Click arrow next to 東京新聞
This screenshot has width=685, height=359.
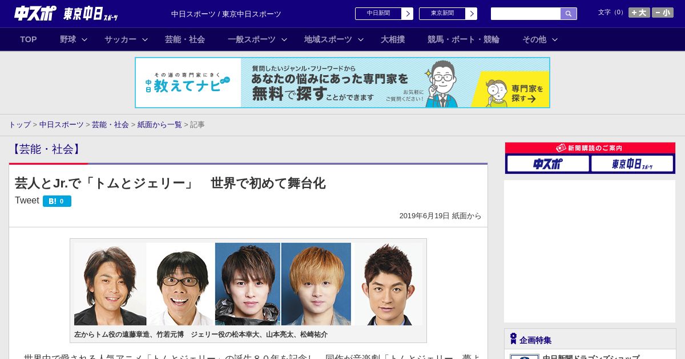[x=472, y=14]
